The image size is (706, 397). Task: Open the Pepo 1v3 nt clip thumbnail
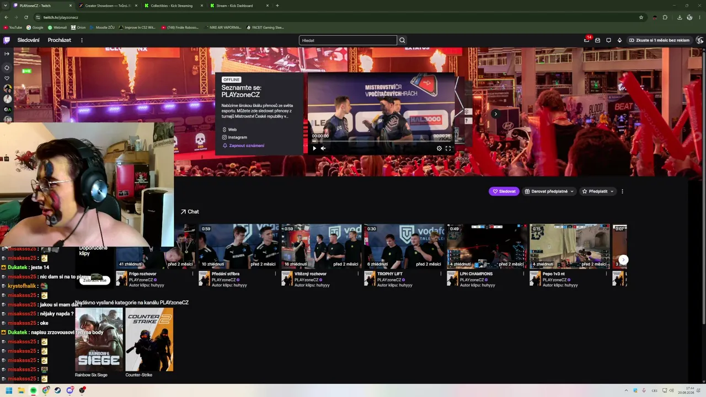click(x=570, y=246)
